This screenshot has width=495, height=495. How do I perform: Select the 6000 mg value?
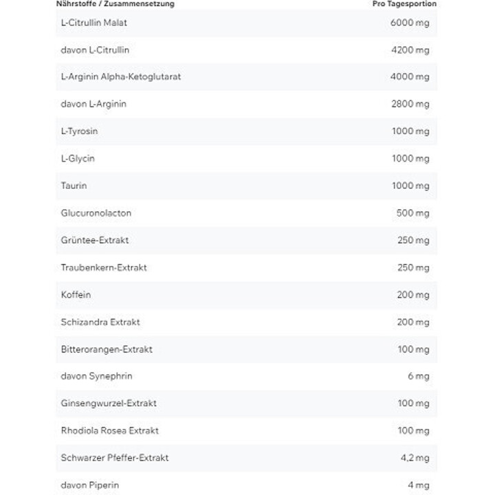click(410, 23)
